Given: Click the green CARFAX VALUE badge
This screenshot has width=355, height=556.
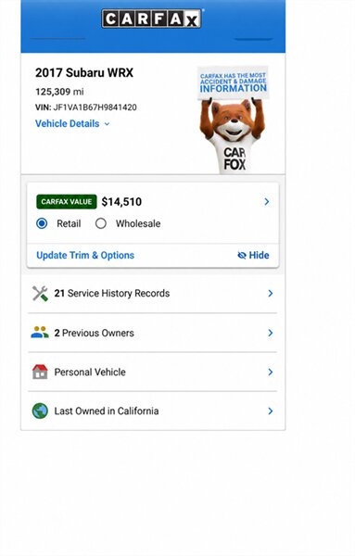Looking at the screenshot, I should (67, 202).
